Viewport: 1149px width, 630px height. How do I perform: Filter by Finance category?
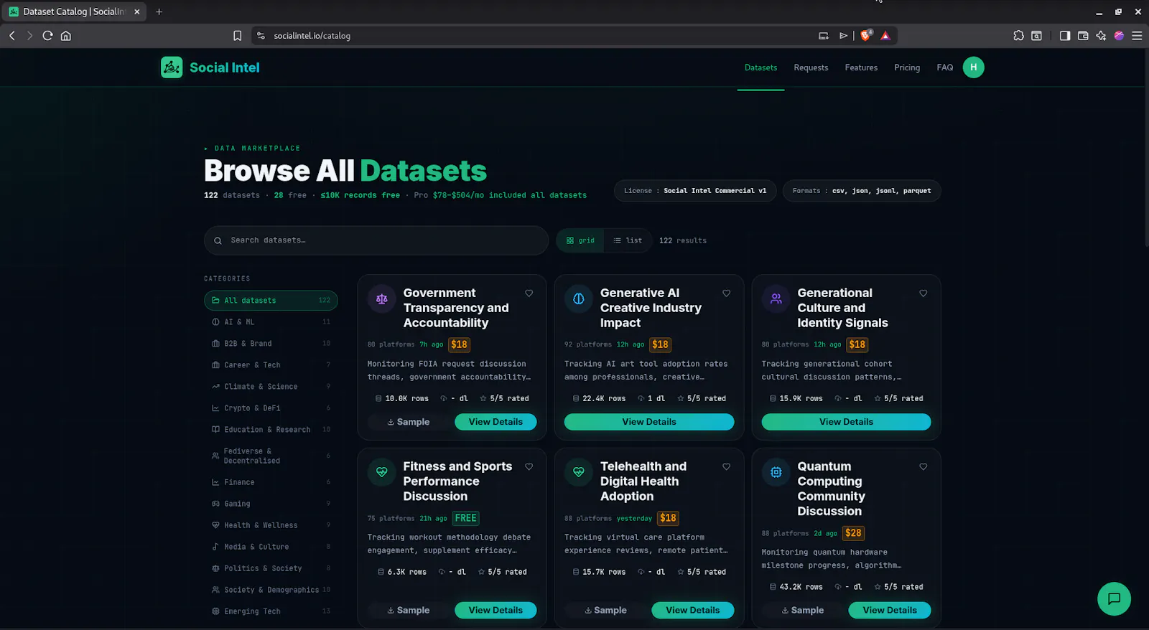click(271, 482)
